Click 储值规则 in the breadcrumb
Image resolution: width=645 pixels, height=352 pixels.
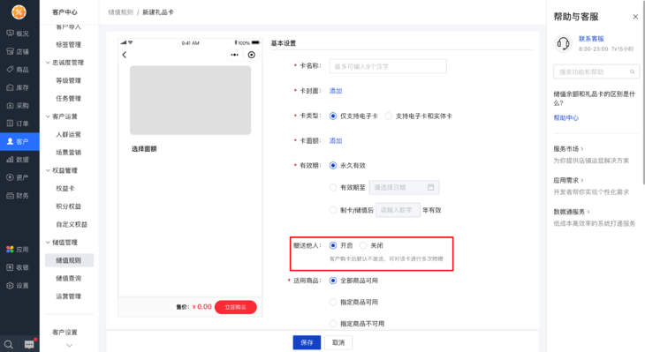pos(120,12)
